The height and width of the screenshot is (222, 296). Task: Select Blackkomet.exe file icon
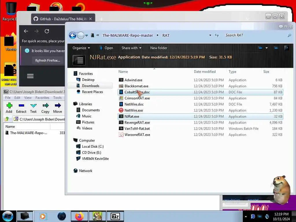[121, 86]
